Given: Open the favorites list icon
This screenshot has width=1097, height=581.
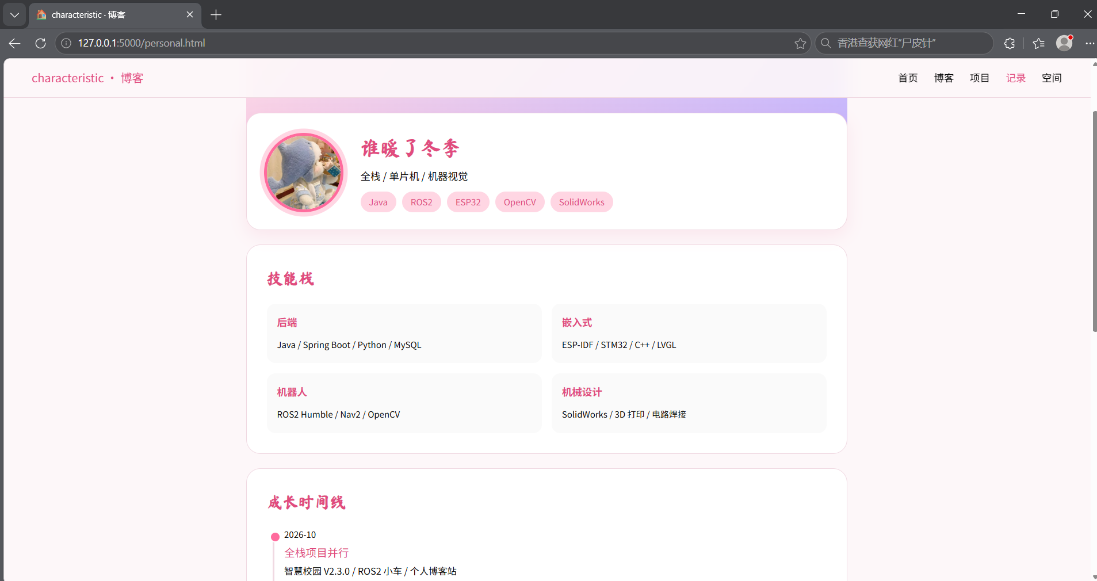Looking at the screenshot, I should (x=1038, y=43).
